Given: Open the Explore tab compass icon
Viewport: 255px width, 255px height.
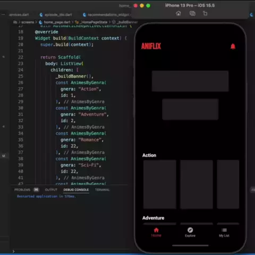Looking at the screenshot, I should coord(190,230).
